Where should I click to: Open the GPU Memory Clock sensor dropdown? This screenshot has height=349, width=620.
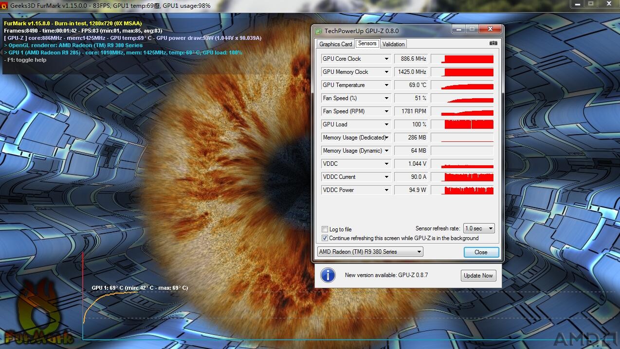pyautogui.click(x=386, y=72)
